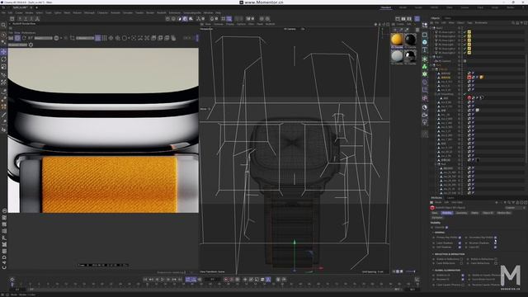Viewport: 528px width, 297px height.
Task: Click the red record keyframe button
Action: 226,279
